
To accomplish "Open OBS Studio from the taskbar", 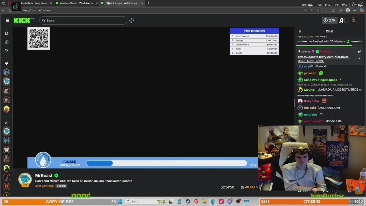I will (238, 202).
